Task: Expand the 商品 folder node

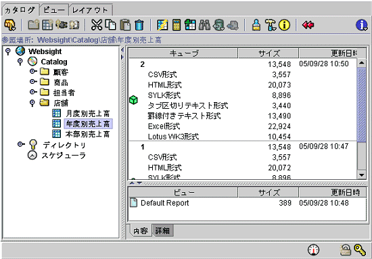Action: (32, 82)
